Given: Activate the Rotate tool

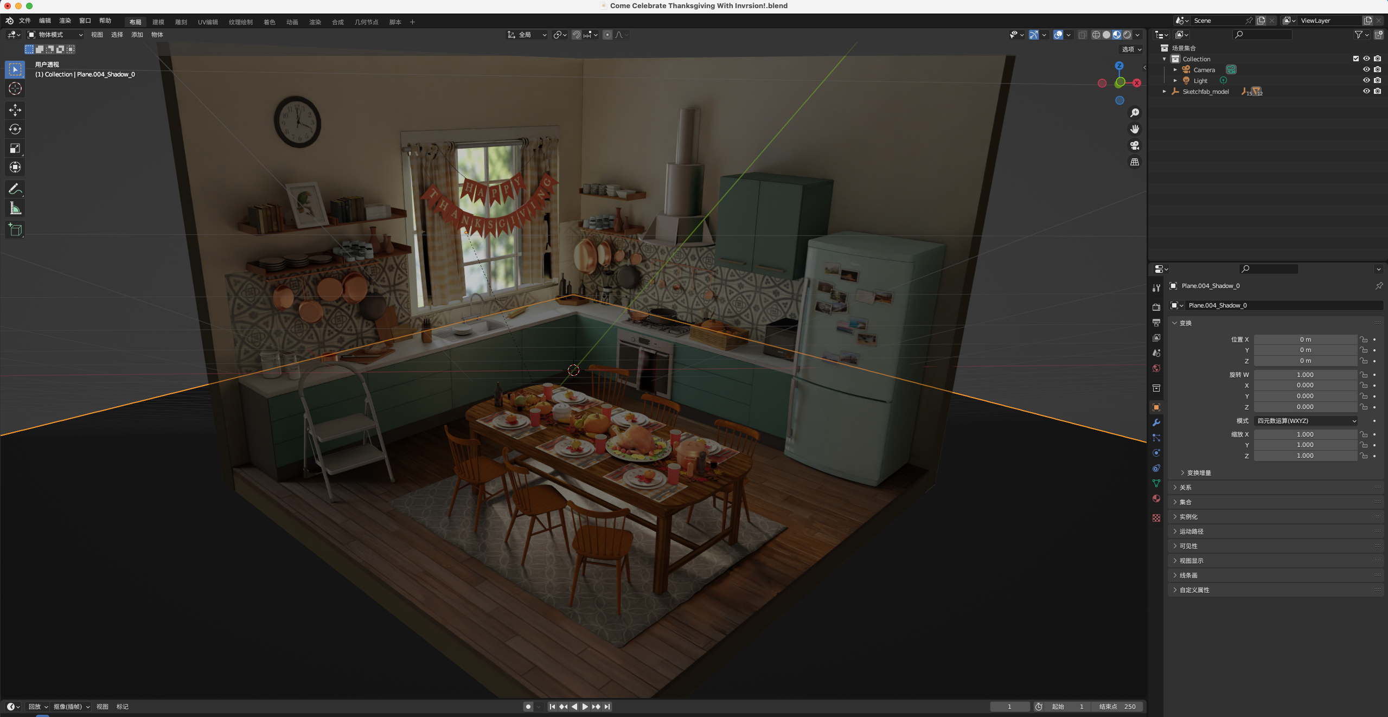Looking at the screenshot, I should click(15, 129).
